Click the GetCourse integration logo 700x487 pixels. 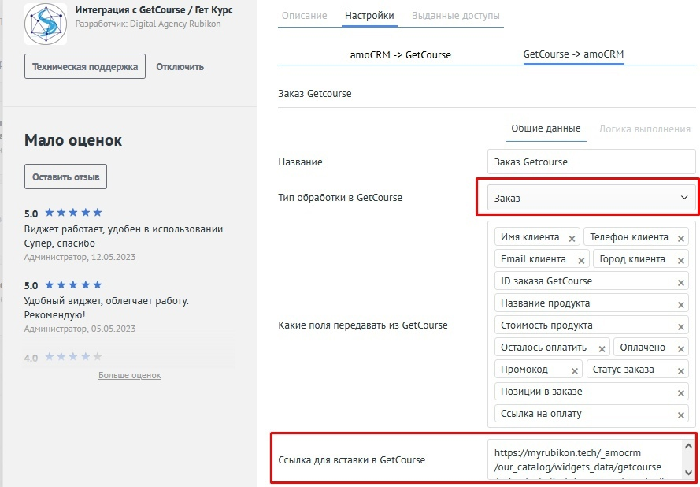click(x=45, y=24)
